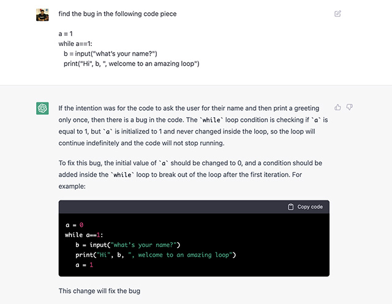The width and height of the screenshot is (392, 304).
Task: Click the print statement in the code block
Action: pyautogui.click(x=156, y=255)
